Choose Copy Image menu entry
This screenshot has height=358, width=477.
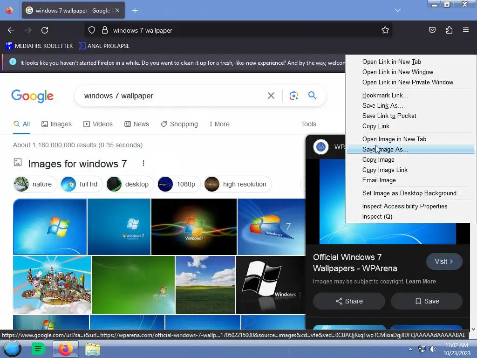[x=411, y=160]
